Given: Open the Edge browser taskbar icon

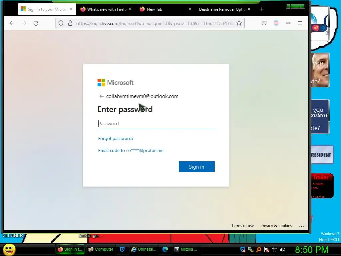Looking at the screenshot, I should coord(165,249).
